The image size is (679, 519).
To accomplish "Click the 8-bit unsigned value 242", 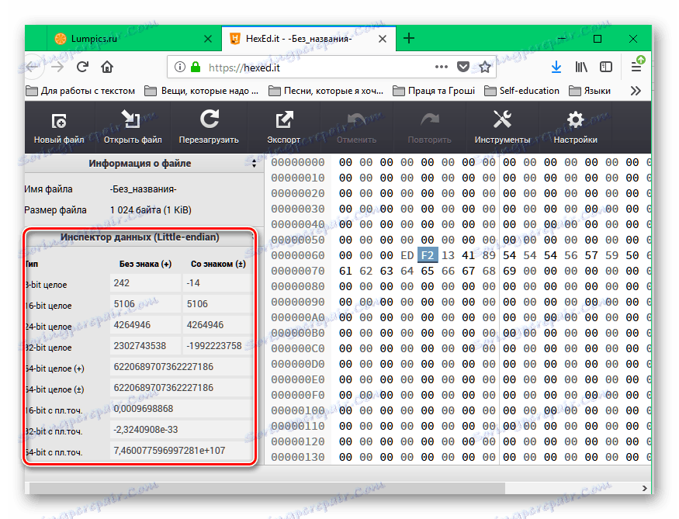I will (145, 283).
